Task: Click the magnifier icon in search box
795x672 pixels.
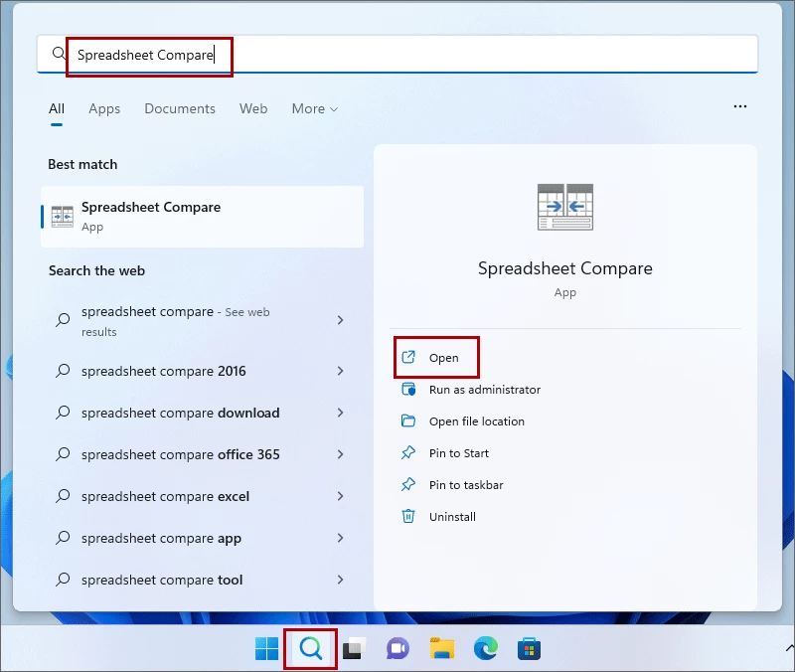Action: [x=59, y=54]
